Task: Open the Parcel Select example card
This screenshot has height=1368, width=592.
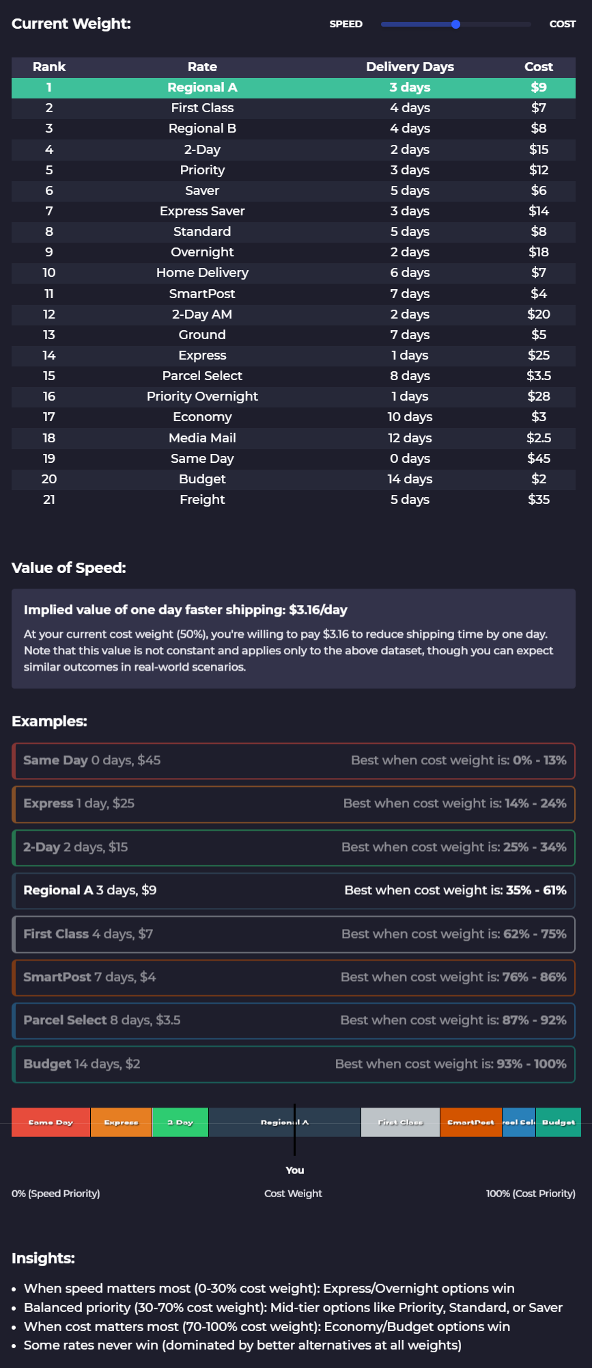Action: coord(293,1021)
